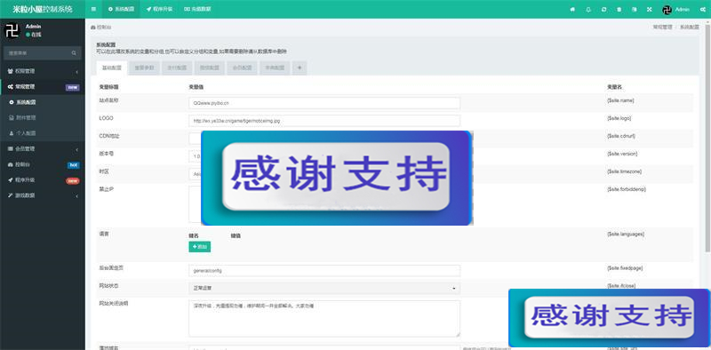711x350 pixels.
Task: Select the 支付配置 config tab
Action: [x=177, y=68]
